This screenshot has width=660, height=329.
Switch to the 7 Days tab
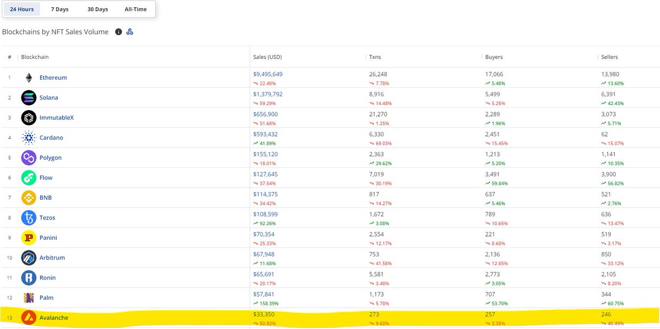click(60, 9)
